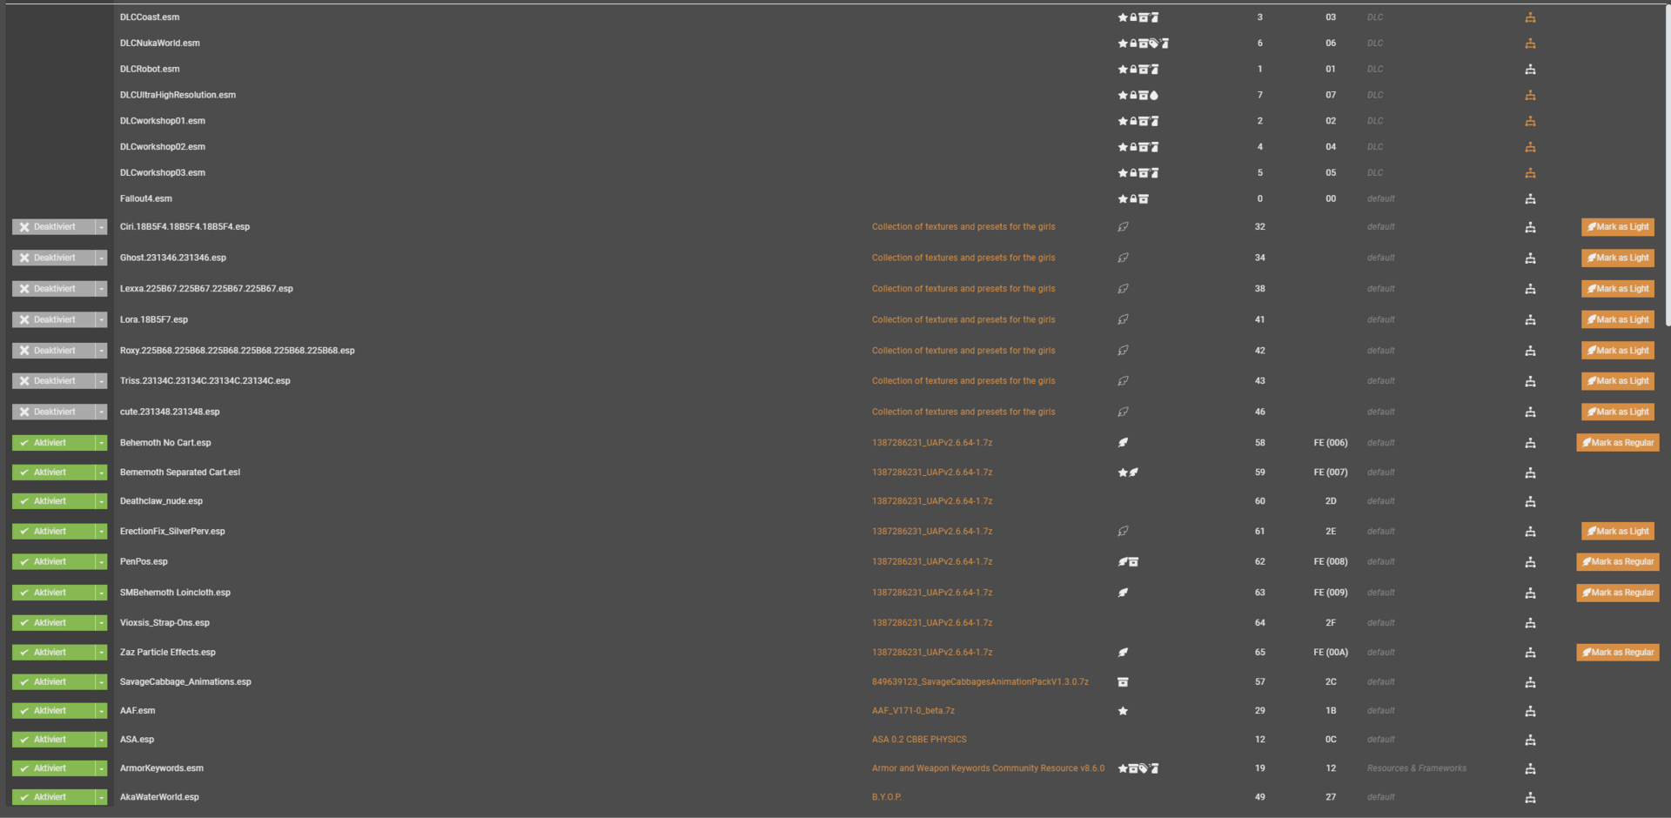Screen dimensions: 1671x818
Task: Open Armor and Weapon Keywords Community Resource link
Action: 988,768
